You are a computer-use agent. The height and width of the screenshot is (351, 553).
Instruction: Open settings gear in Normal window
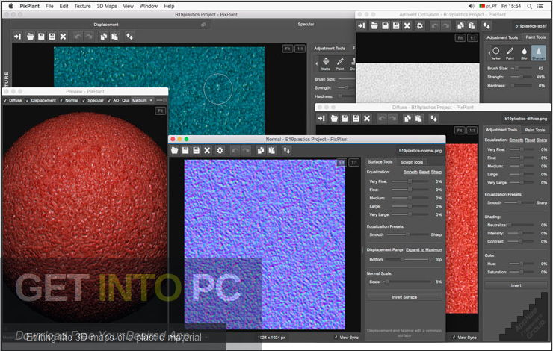(x=220, y=150)
